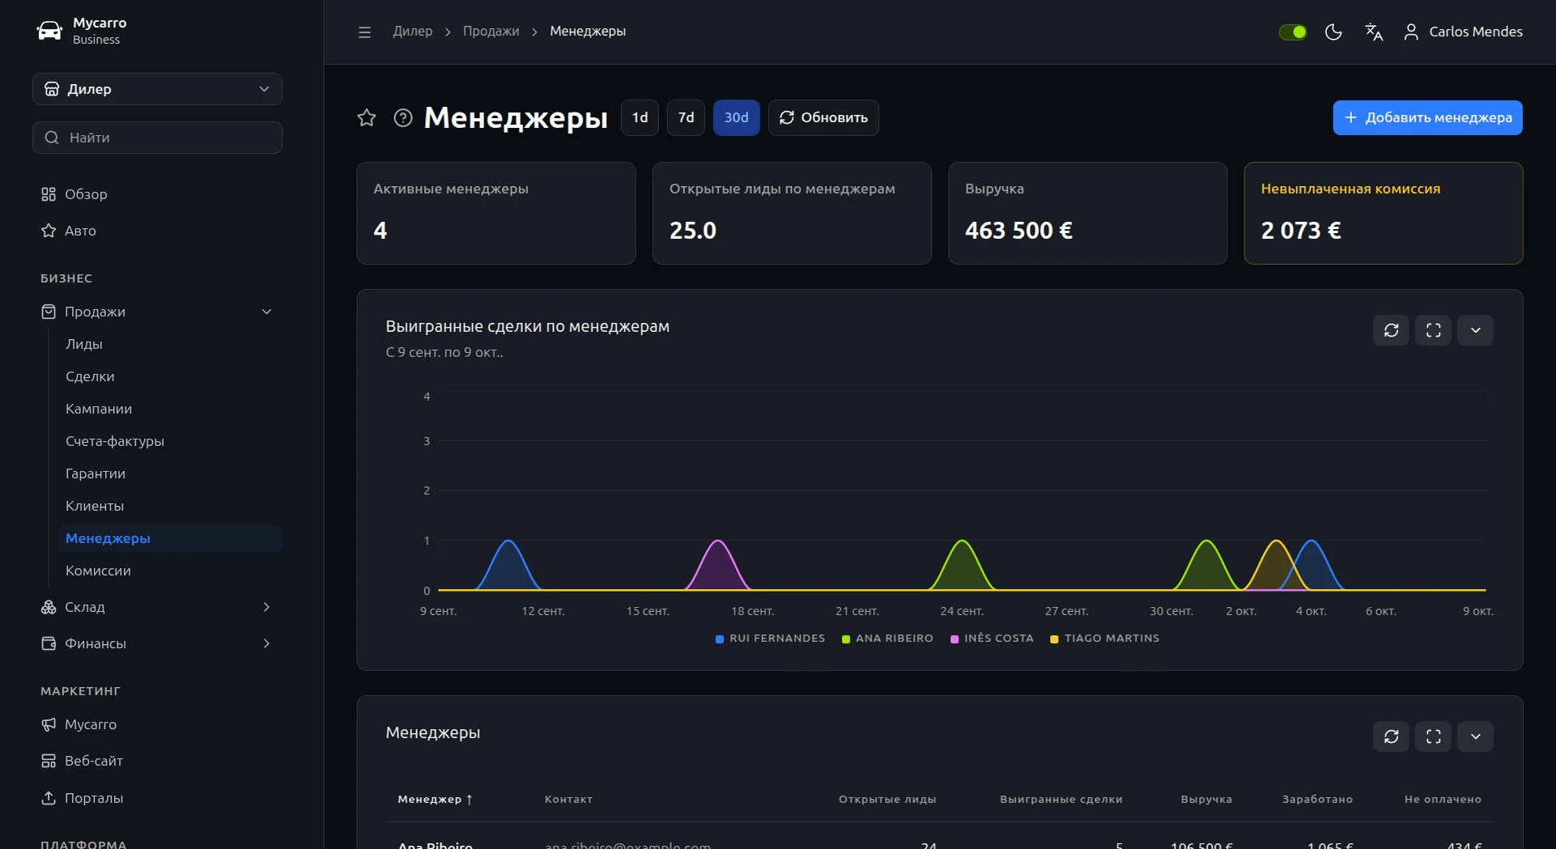
Task: Click the Невыплаченная комиссия card
Action: click(x=1383, y=214)
